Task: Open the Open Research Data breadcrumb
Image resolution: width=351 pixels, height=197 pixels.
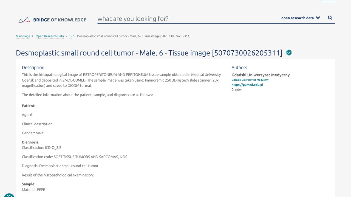Action: [x=50, y=36]
